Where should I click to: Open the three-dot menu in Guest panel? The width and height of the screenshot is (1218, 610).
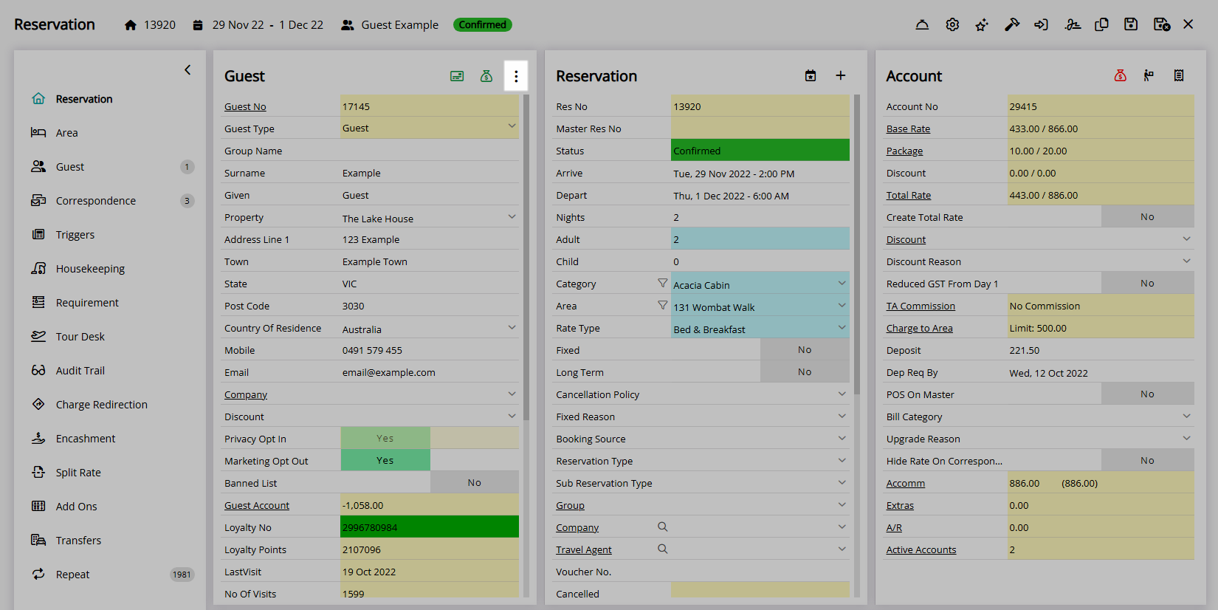tap(516, 76)
